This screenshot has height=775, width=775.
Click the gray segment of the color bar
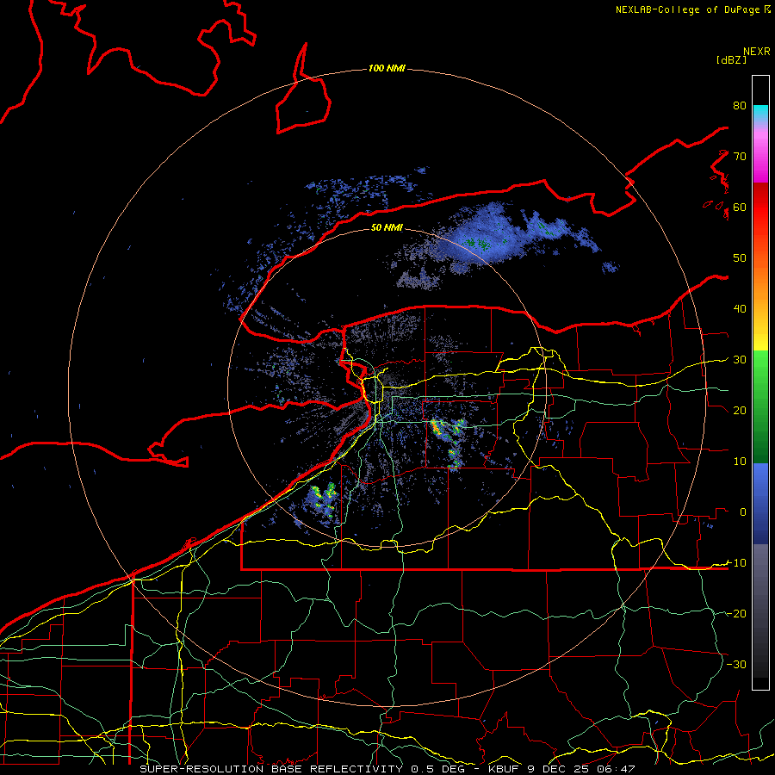tap(760, 573)
